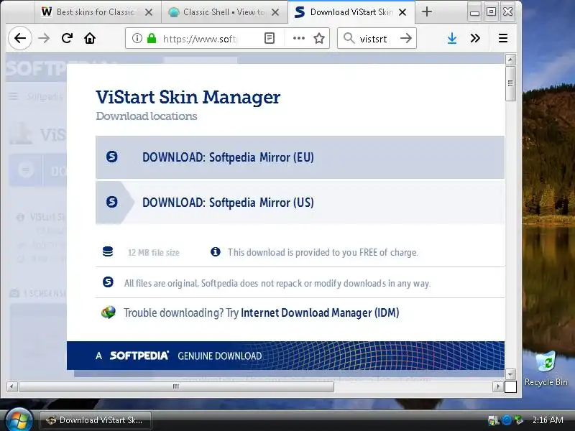Download from Softpedia Mirror (EU)
The height and width of the screenshot is (431, 575).
[x=300, y=157]
